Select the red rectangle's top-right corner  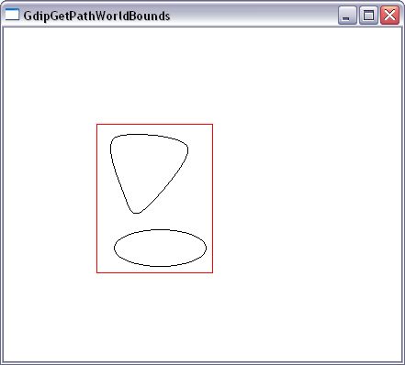(212, 124)
